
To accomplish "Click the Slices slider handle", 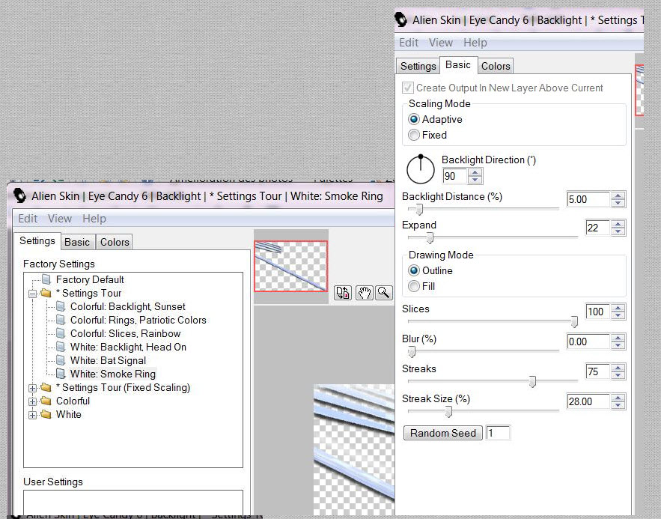I will coord(574,322).
